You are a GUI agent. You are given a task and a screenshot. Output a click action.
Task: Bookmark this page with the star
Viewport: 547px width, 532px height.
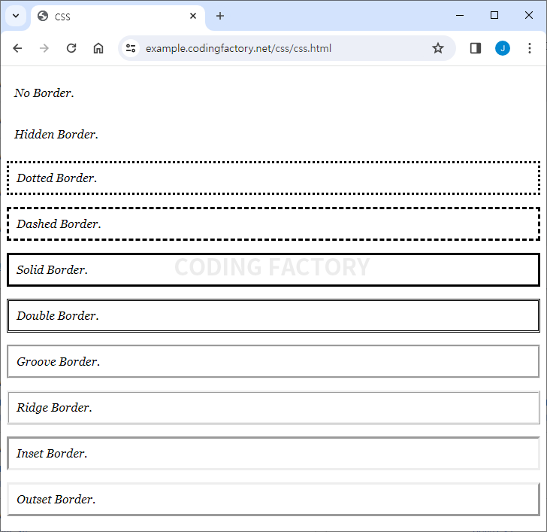pos(438,48)
